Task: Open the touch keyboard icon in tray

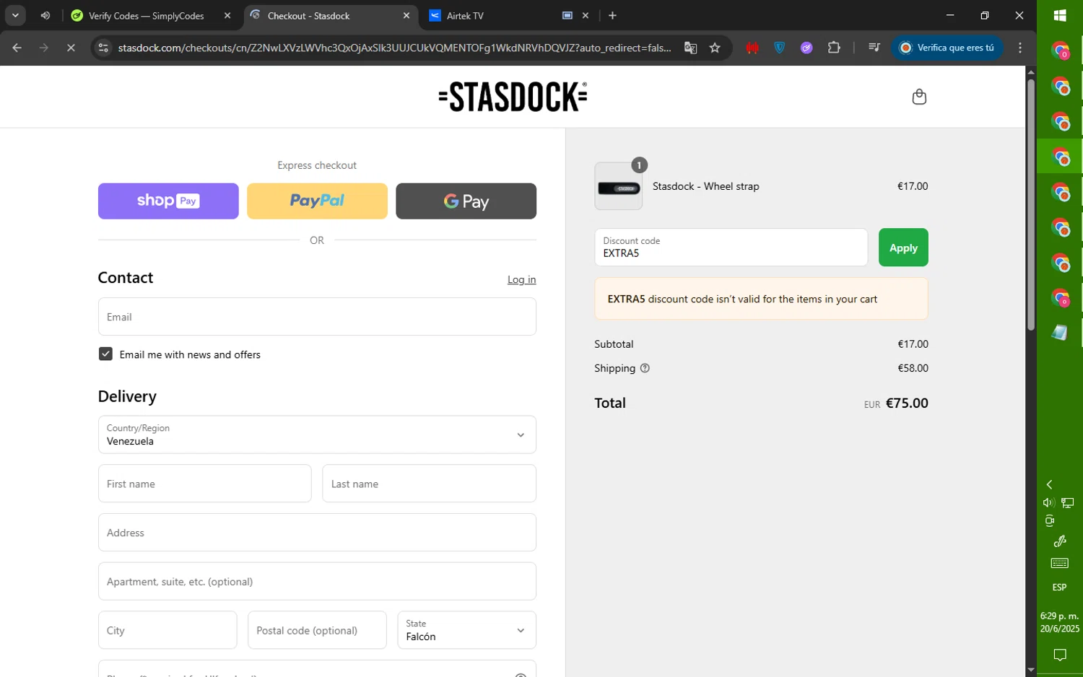Action: (1060, 563)
